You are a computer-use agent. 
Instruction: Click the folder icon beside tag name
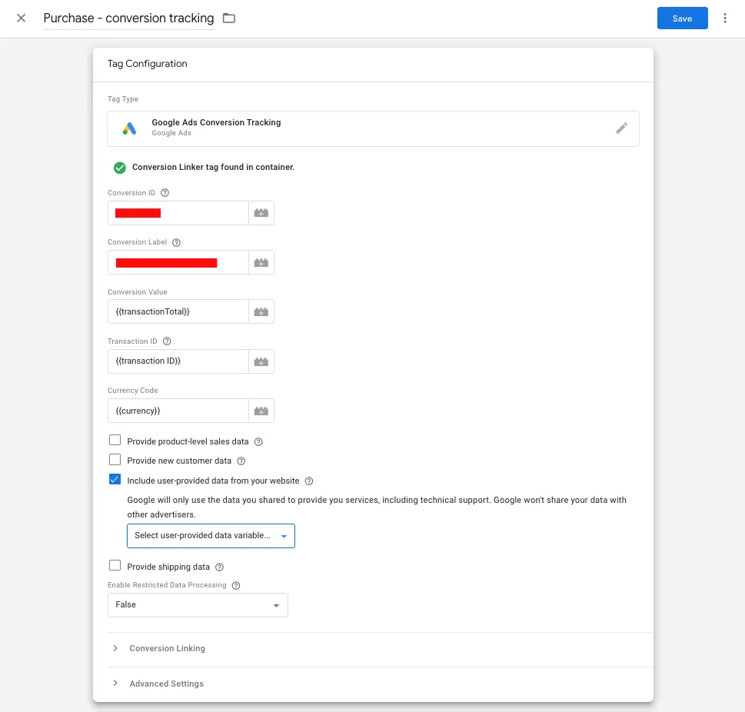[x=229, y=18]
